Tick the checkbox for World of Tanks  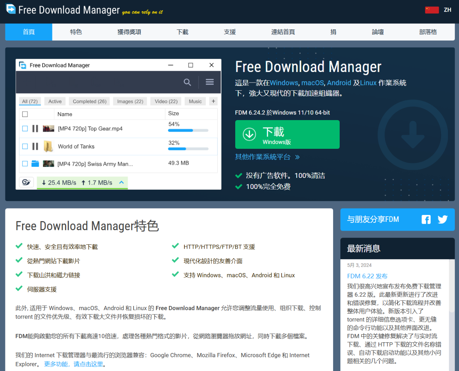(25, 146)
